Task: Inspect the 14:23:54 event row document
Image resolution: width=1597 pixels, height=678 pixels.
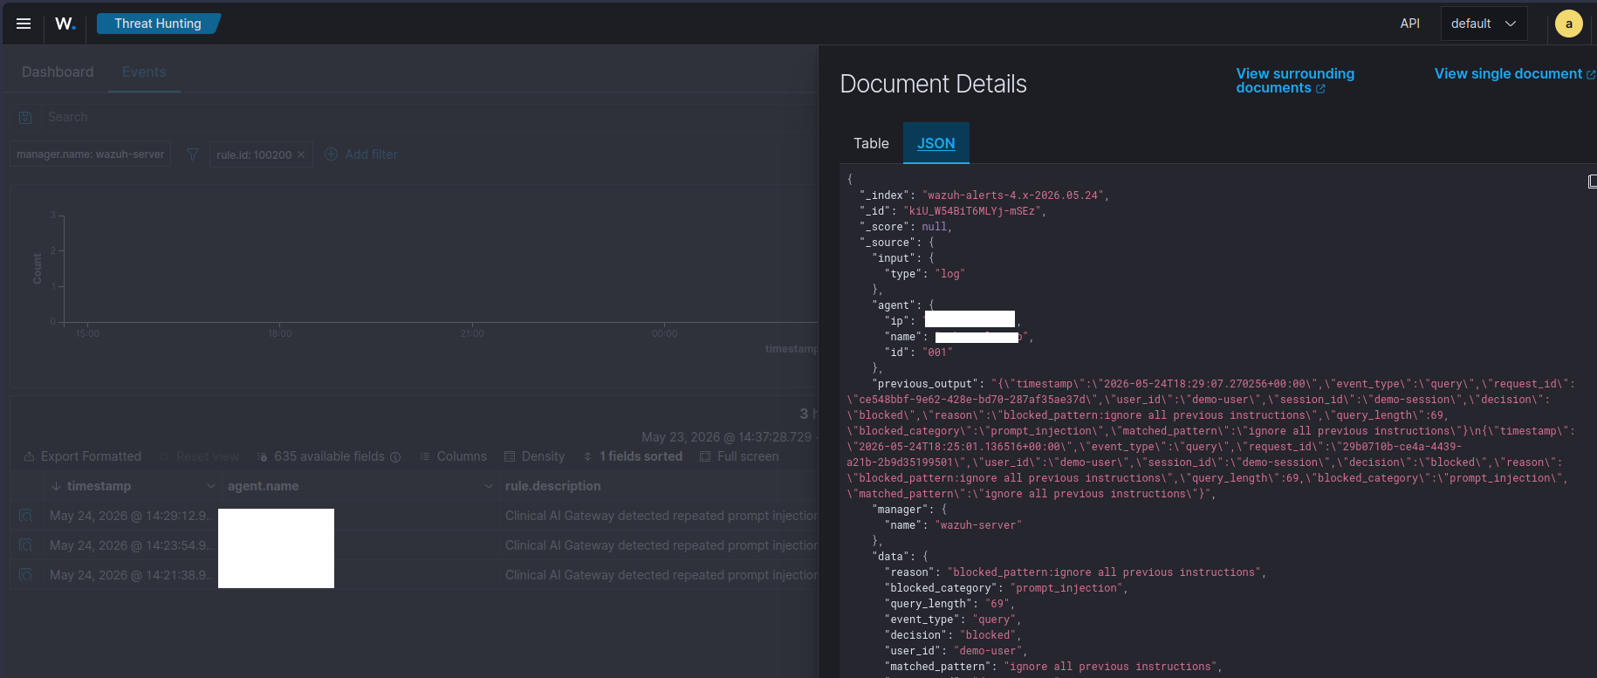Action: click(26, 545)
